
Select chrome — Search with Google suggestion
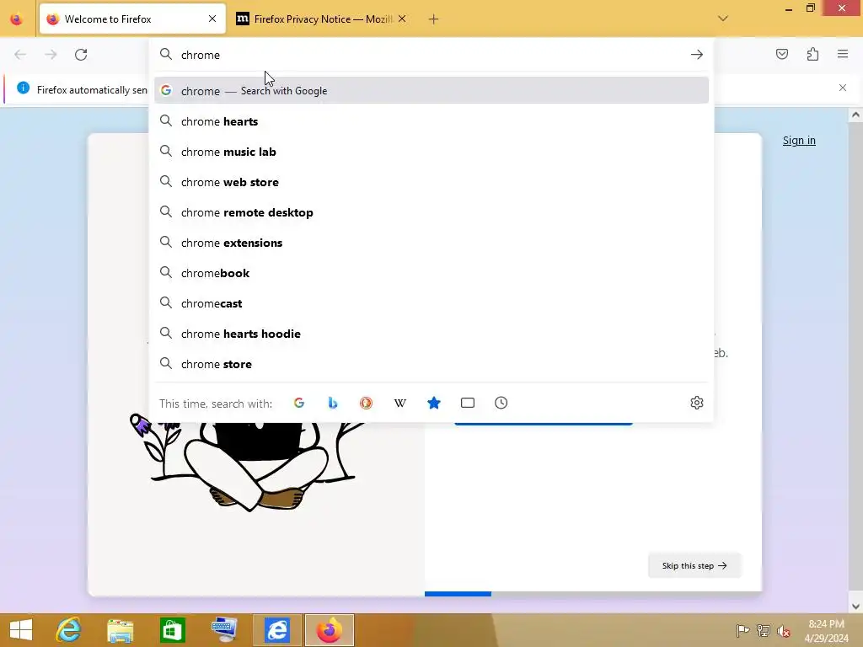[431, 91]
